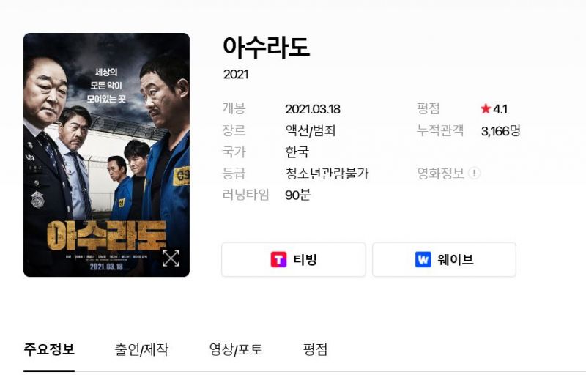Click the 4.1 rating score
Image resolution: width=586 pixels, height=391 pixels.
coord(500,109)
